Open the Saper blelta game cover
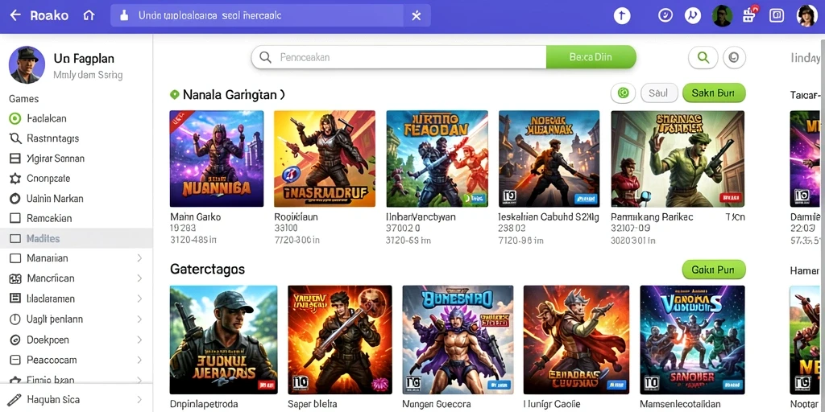Image resolution: width=825 pixels, height=412 pixels. [x=339, y=340]
